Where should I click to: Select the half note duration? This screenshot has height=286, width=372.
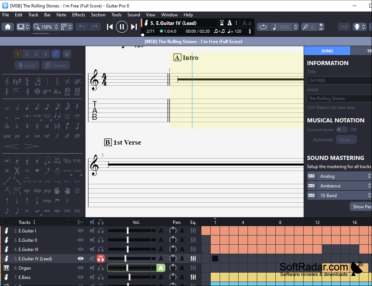[17, 107]
